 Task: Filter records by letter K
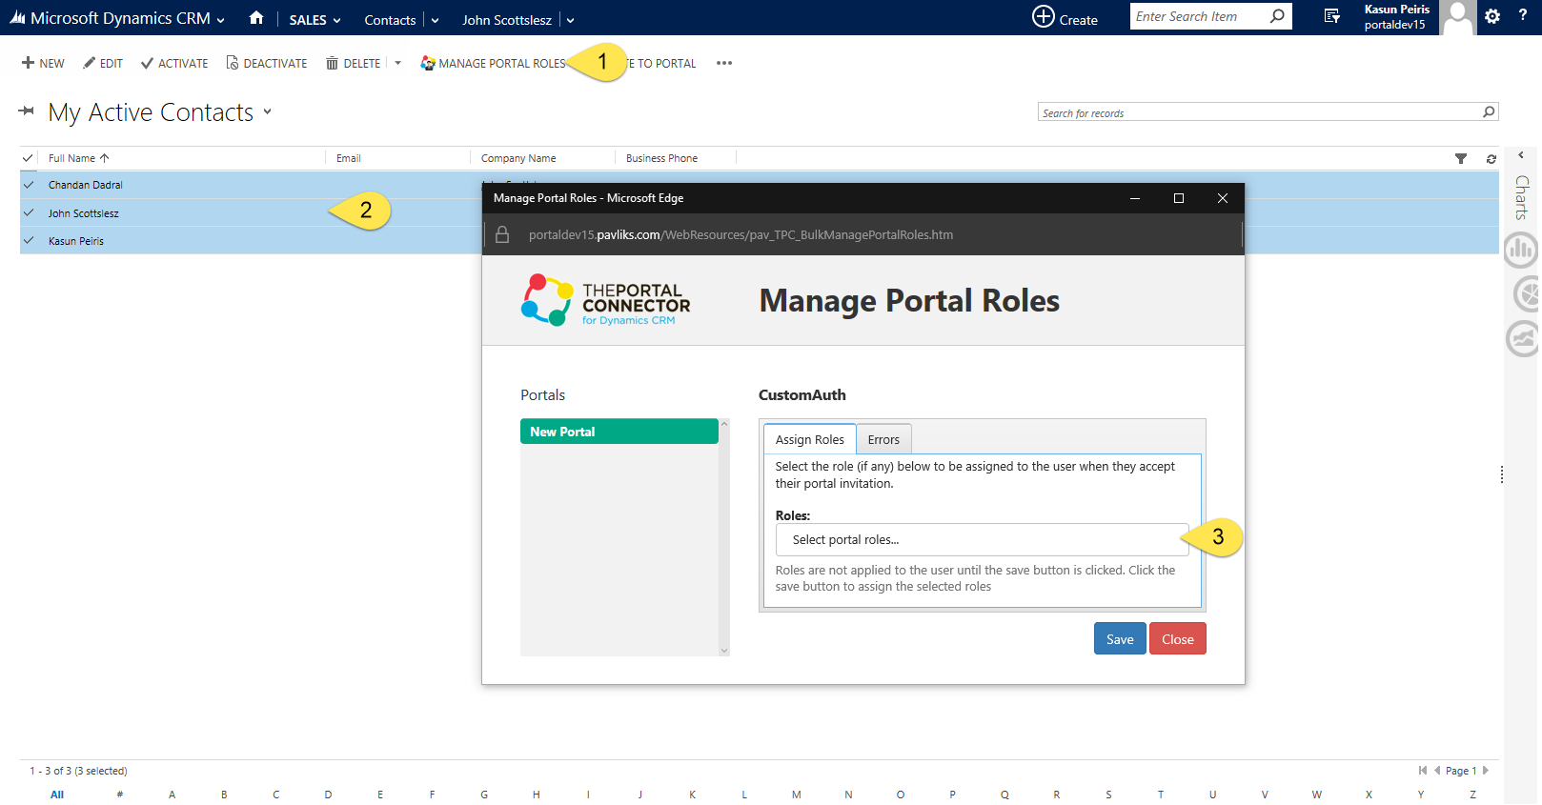[693, 795]
